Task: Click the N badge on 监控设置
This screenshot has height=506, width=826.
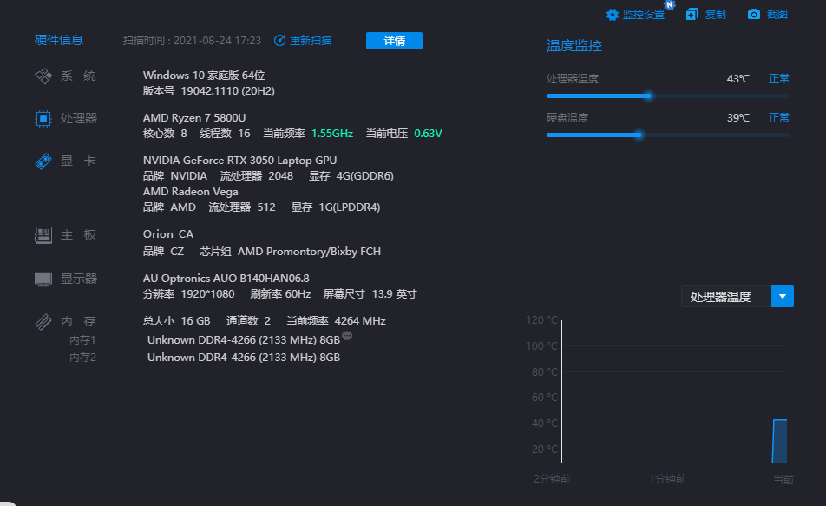Action: pyautogui.click(x=670, y=4)
